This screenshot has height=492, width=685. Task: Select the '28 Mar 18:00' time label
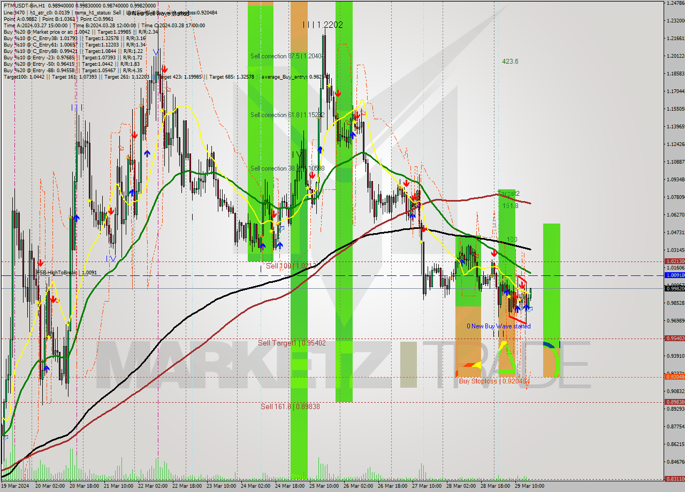pos(494,486)
